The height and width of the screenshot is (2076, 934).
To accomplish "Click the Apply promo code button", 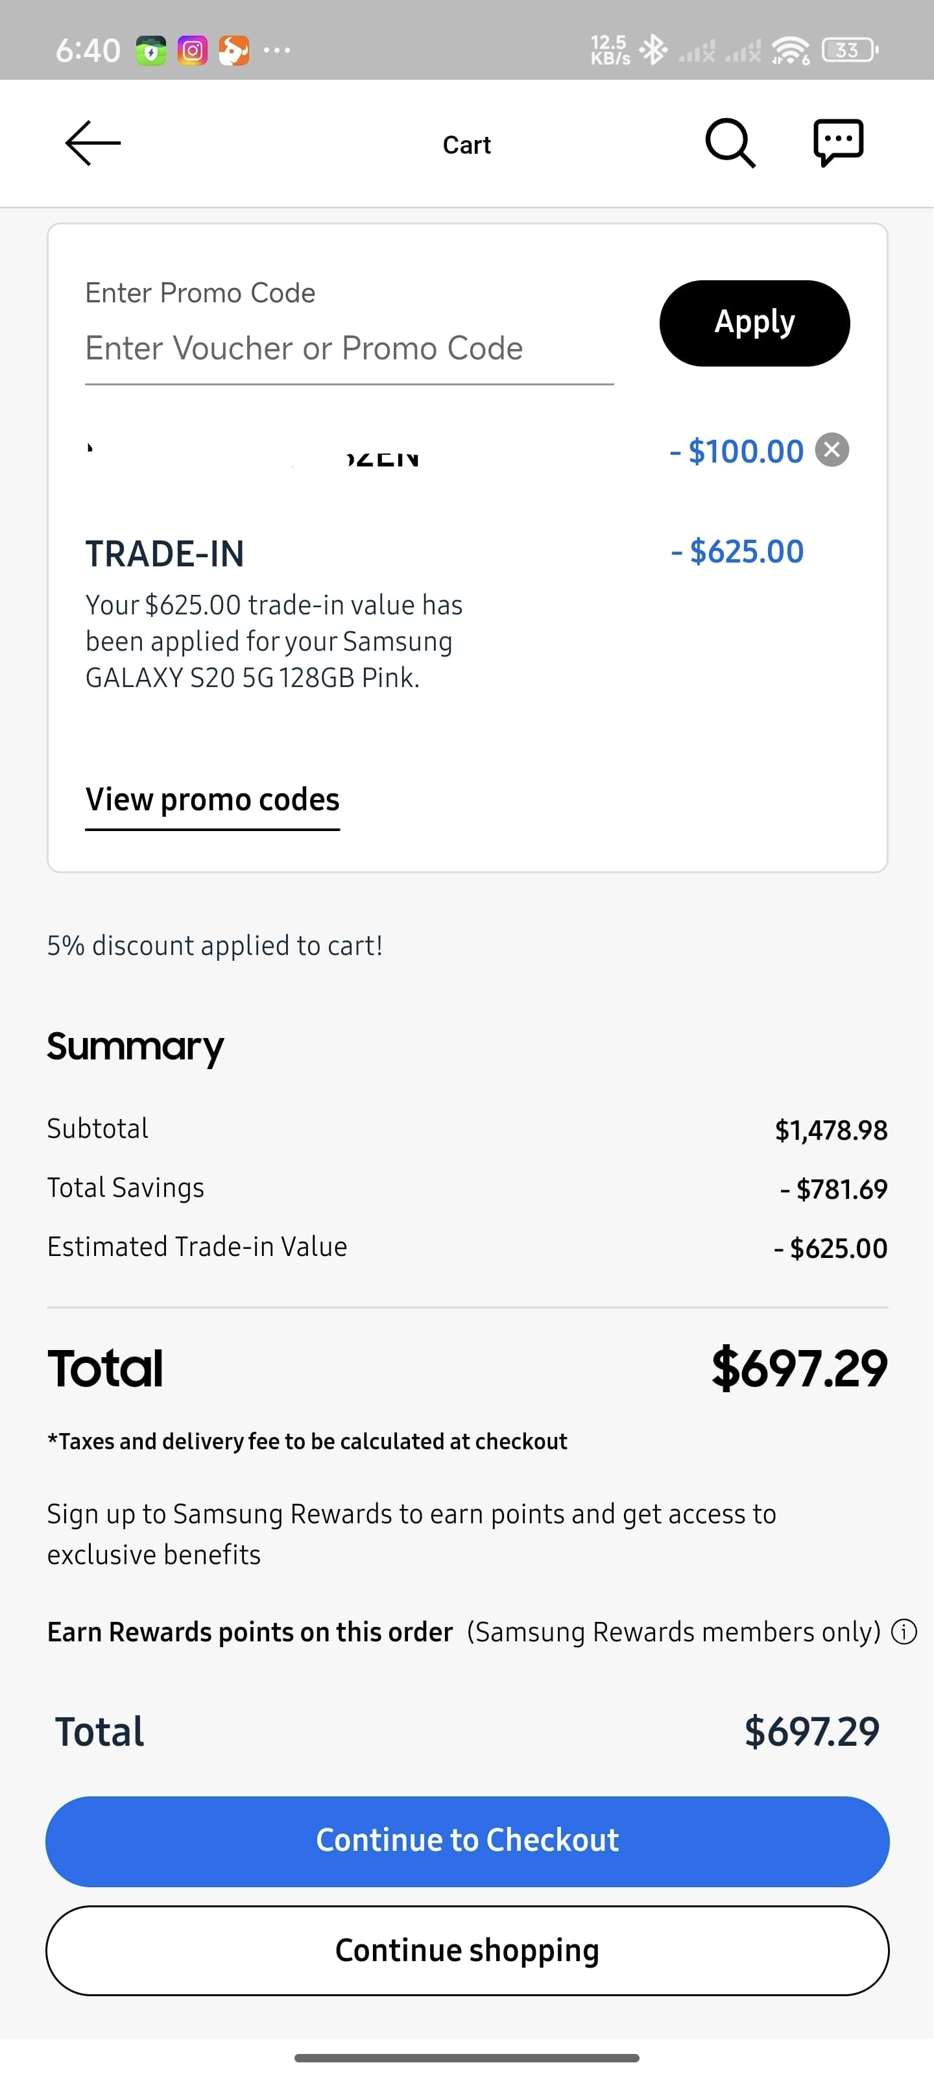I will tap(754, 323).
